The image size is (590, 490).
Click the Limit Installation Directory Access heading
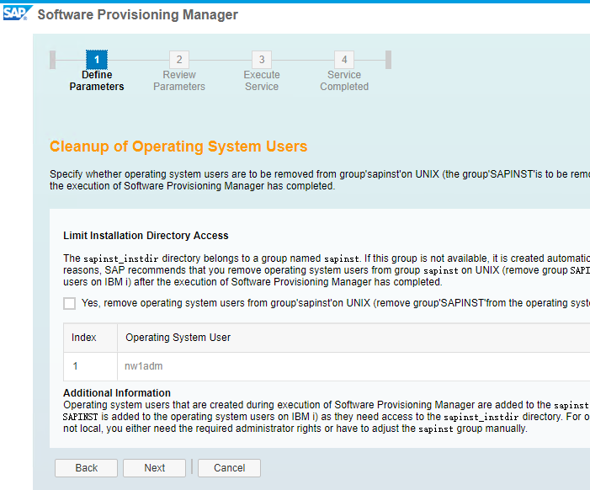146,236
